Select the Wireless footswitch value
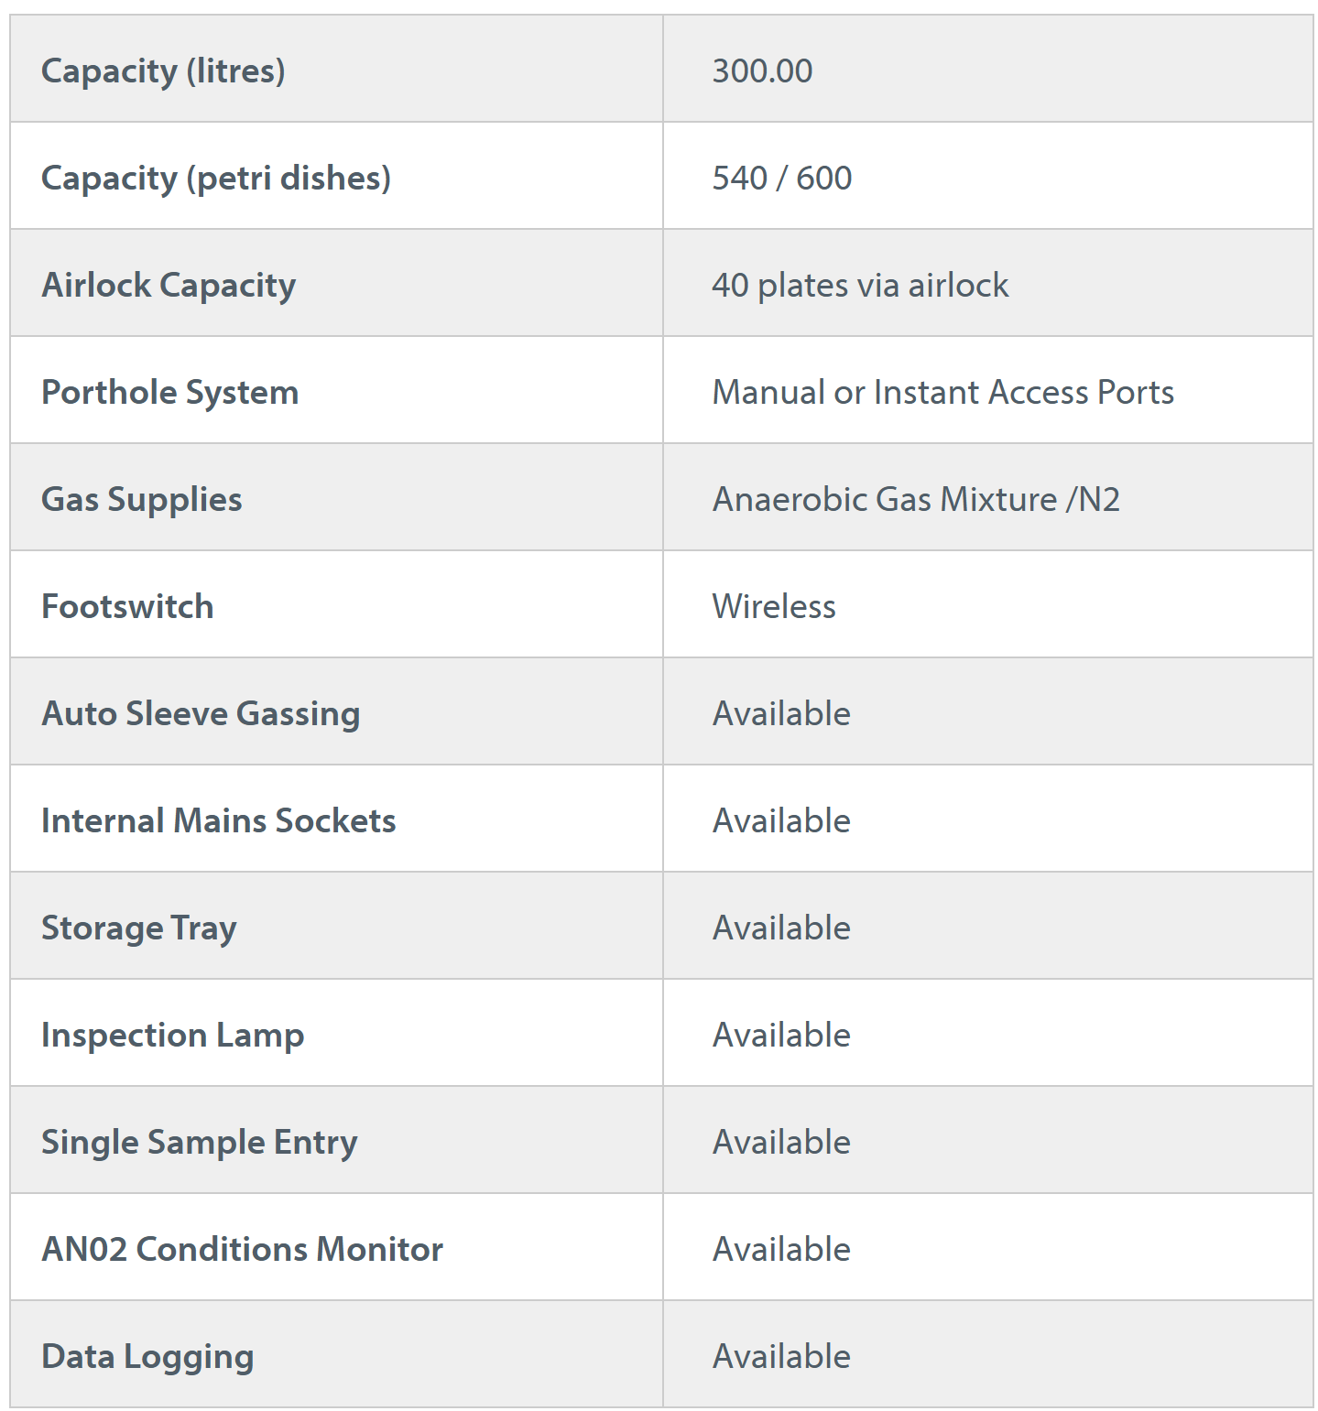 click(774, 606)
